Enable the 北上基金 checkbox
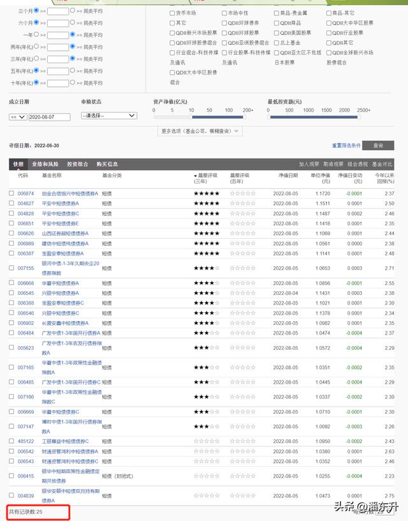 (277, 43)
